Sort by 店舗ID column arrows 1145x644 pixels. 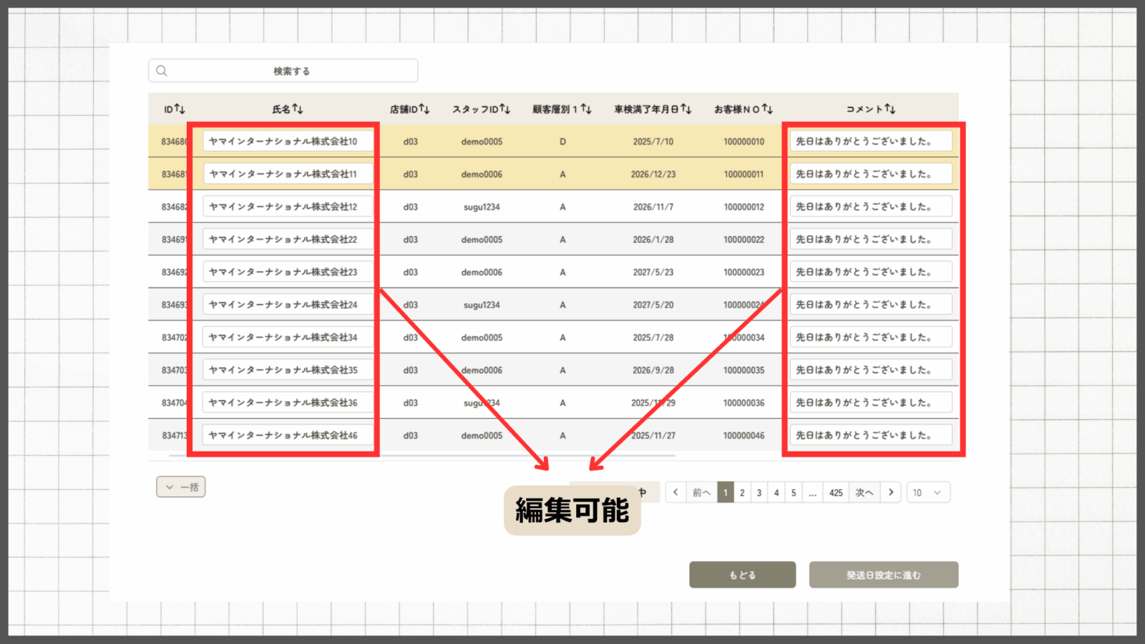pyautogui.click(x=424, y=109)
